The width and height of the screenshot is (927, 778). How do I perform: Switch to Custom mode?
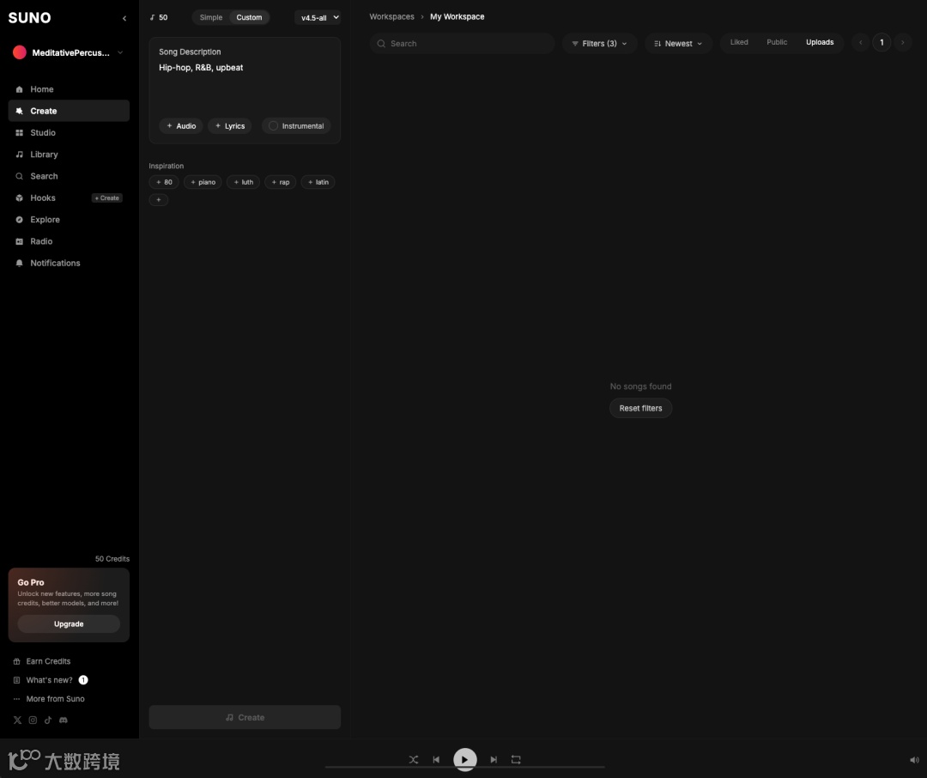(249, 17)
